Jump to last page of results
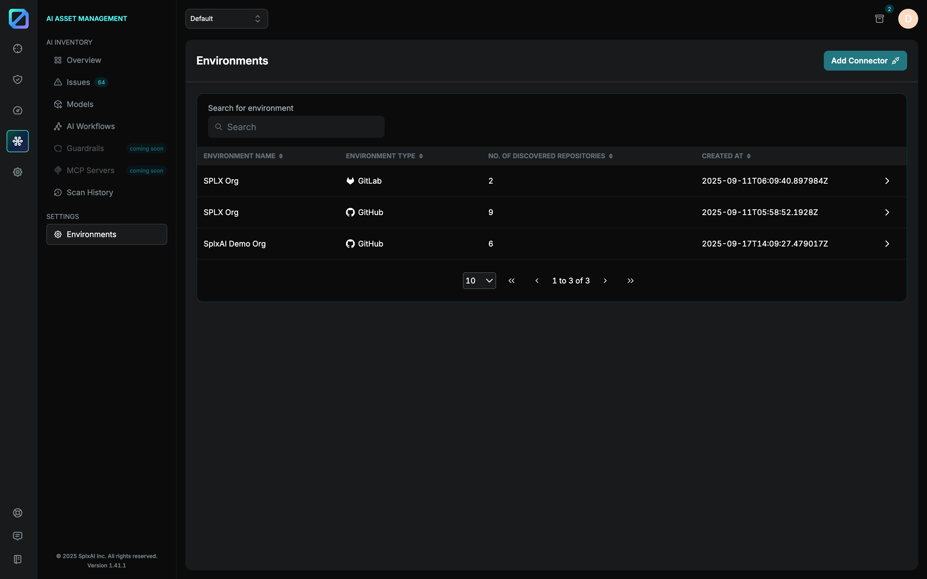This screenshot has width=927, height=579. click(x=630, y=281)
